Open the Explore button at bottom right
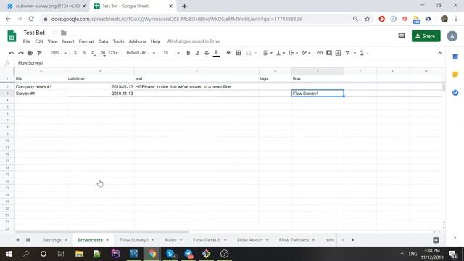 (x=436, y=240)
